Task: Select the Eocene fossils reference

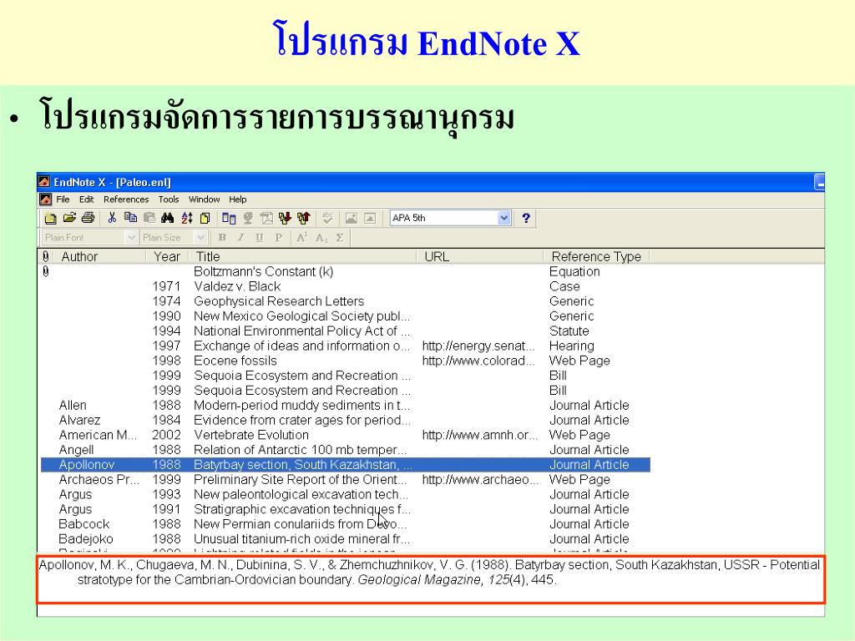Action: 346,361
